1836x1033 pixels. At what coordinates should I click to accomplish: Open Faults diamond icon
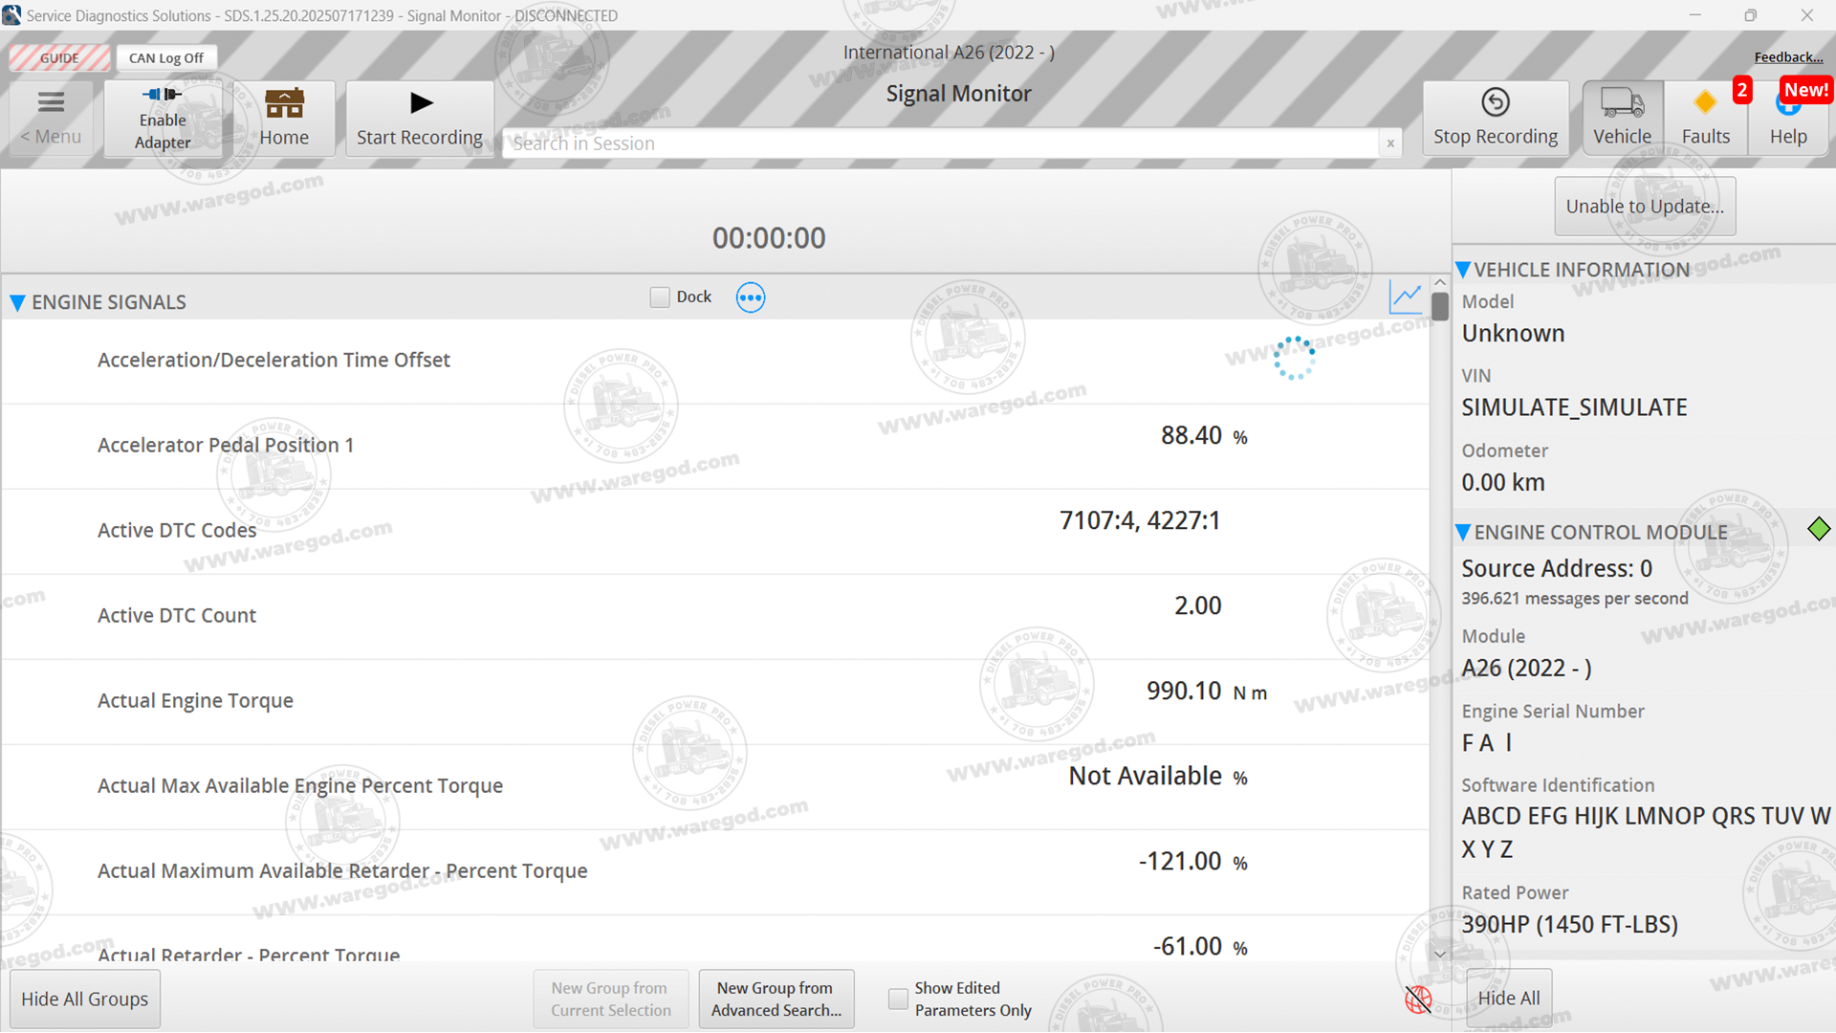(x=1705, y=102)
